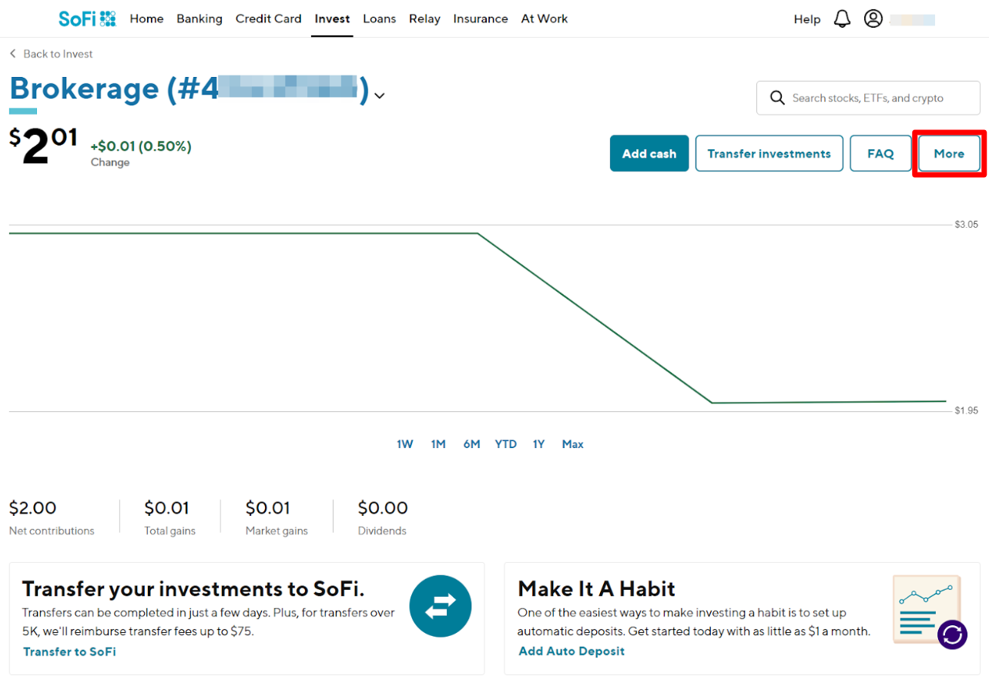Click the +$0.01 (0.50%) change text
The height and width of the screenshot is (686, 989).
coord(141,146)
